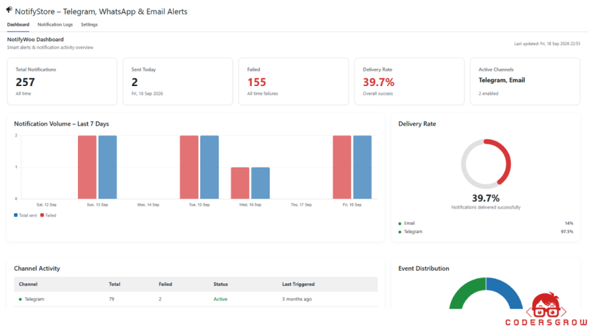Click the Failed count 155
595x335 pixels.
(257, 82)
